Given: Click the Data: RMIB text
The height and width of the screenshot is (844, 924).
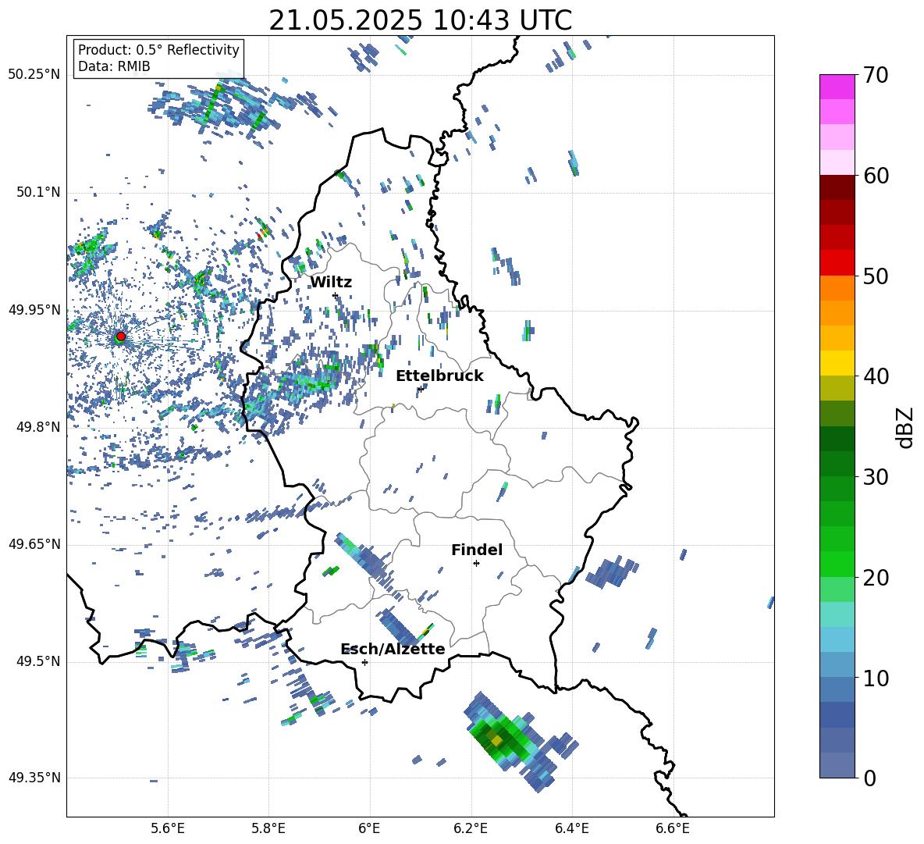Looking at the screenshot, I should click(114, 66).
